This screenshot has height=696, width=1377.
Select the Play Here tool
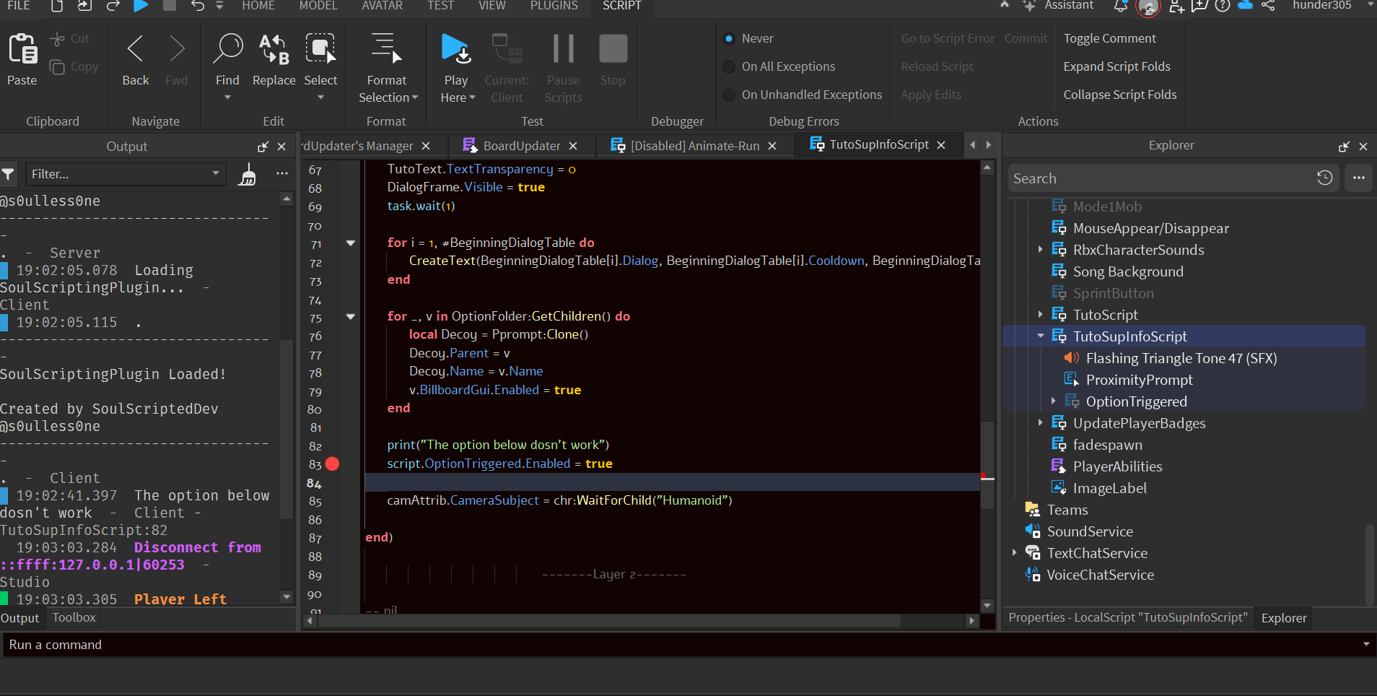tap(455, 65)
